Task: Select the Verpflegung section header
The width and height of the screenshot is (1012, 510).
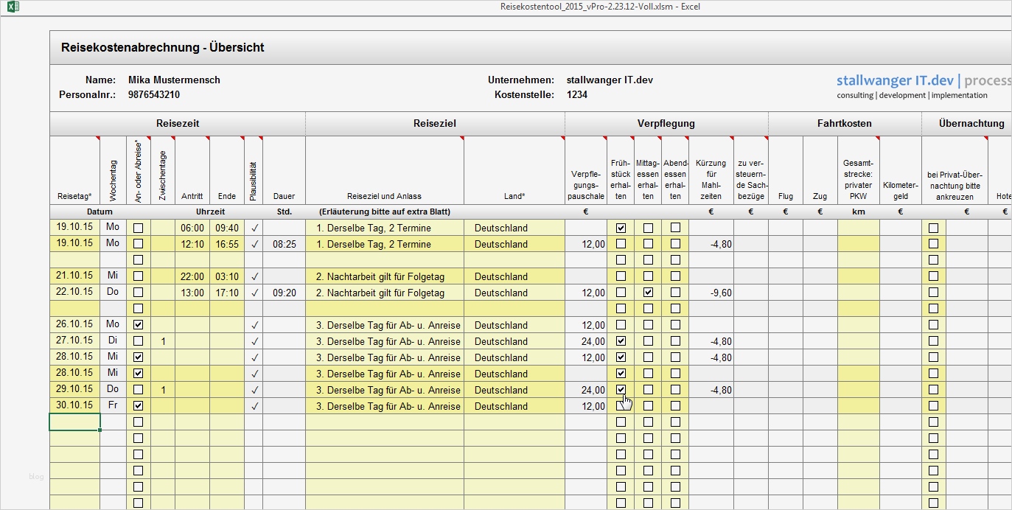Action: [666, 123]
